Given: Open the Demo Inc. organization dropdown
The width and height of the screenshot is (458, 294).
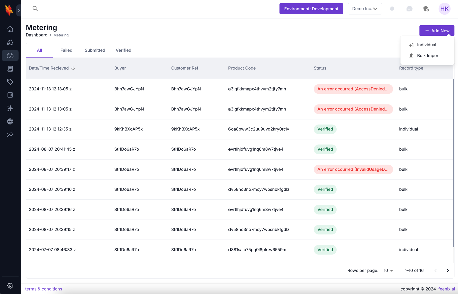Looking at the screenshot, I should (x=364, y=9).
